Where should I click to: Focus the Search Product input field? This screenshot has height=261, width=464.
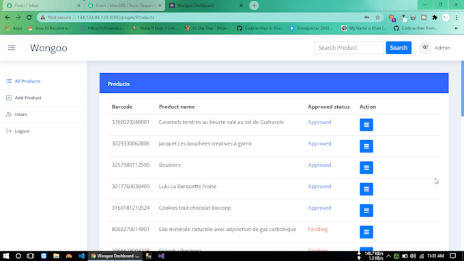pos(349,48)
